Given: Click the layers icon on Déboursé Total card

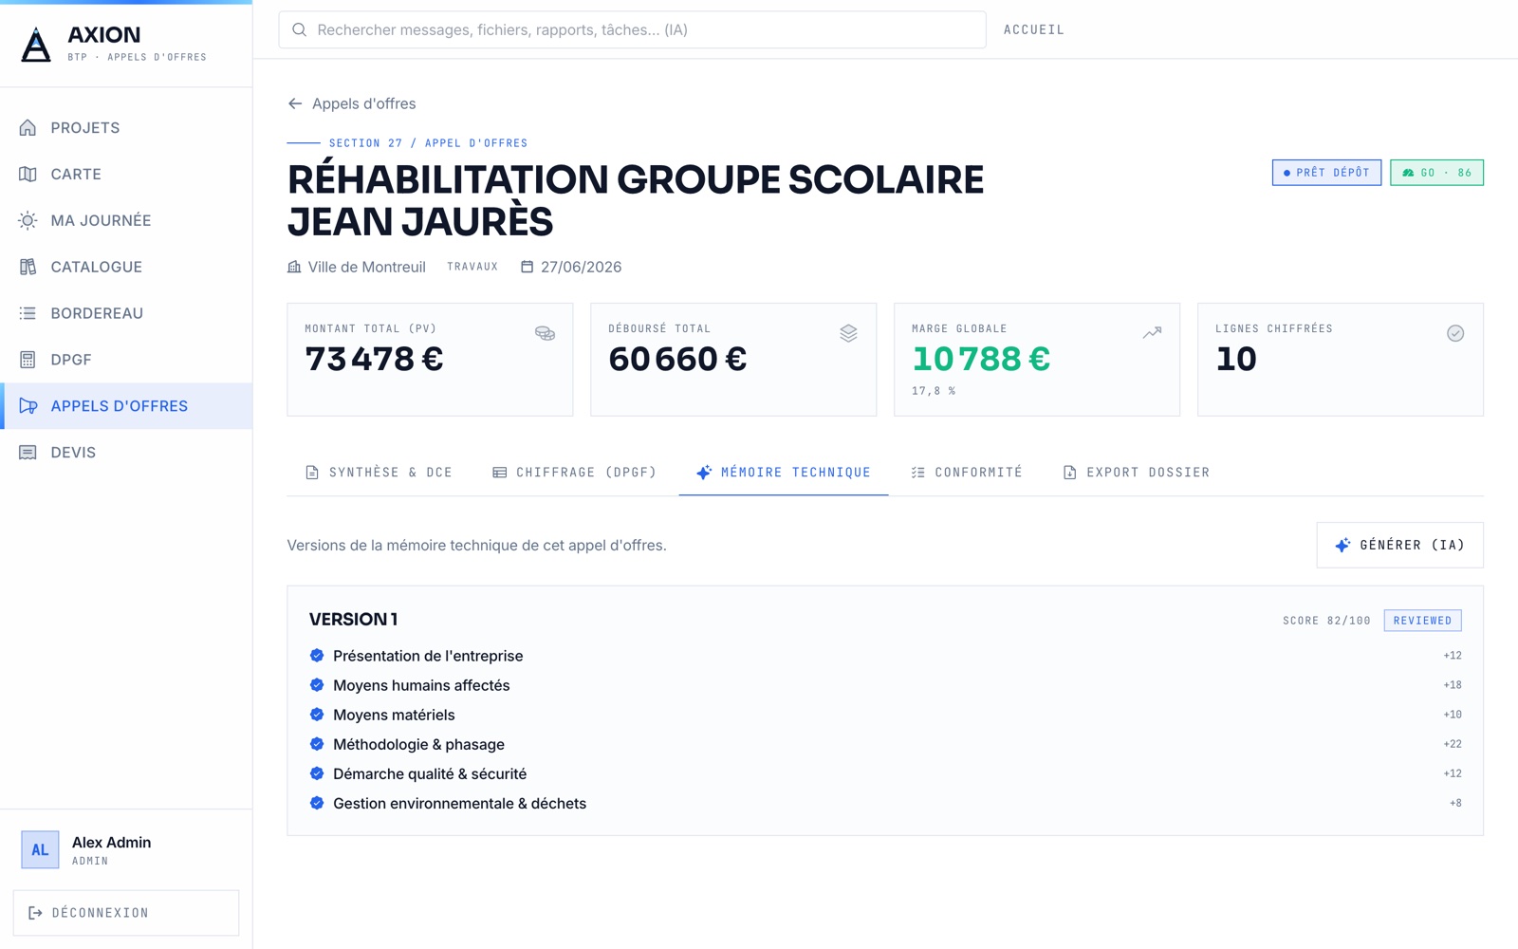Looking at the screenshot, I should pos(848,333).
